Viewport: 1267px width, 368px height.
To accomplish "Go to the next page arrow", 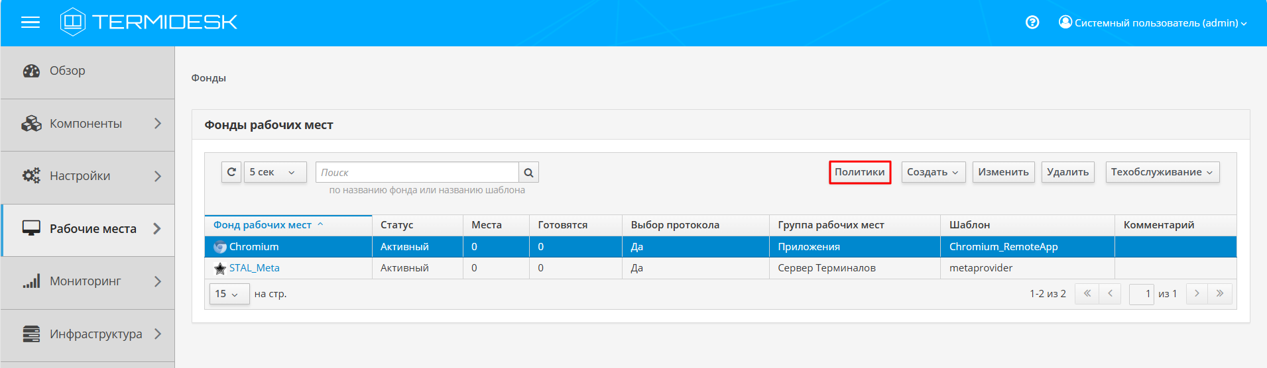I will coord(1197,293).
